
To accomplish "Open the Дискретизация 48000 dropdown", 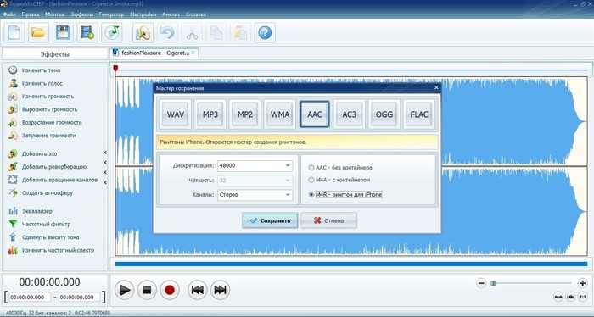I will [255, 165].
